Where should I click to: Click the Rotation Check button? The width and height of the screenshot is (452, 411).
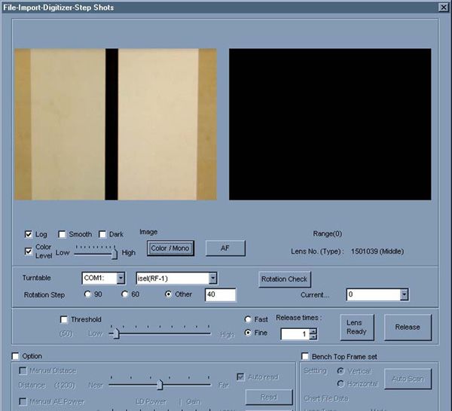[285, 279]
